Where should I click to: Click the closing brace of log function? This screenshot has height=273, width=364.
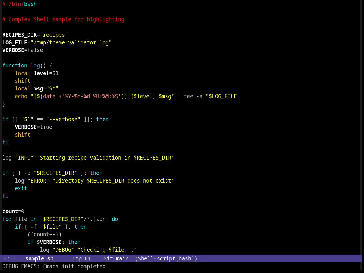[x=4, y=104]
